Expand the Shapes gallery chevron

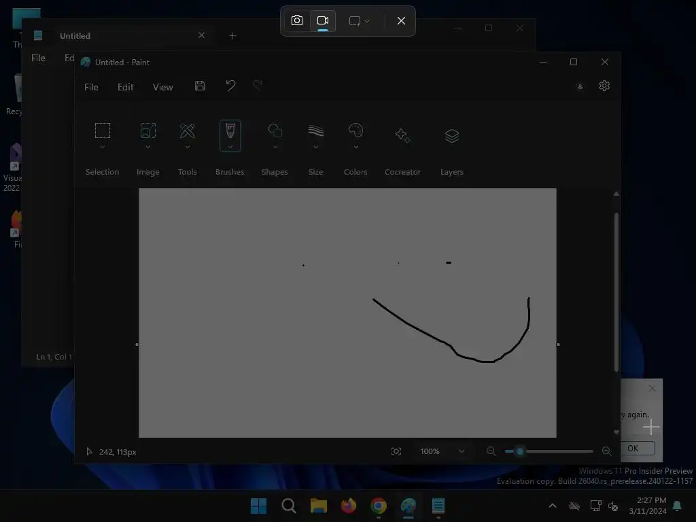[275, 147]
